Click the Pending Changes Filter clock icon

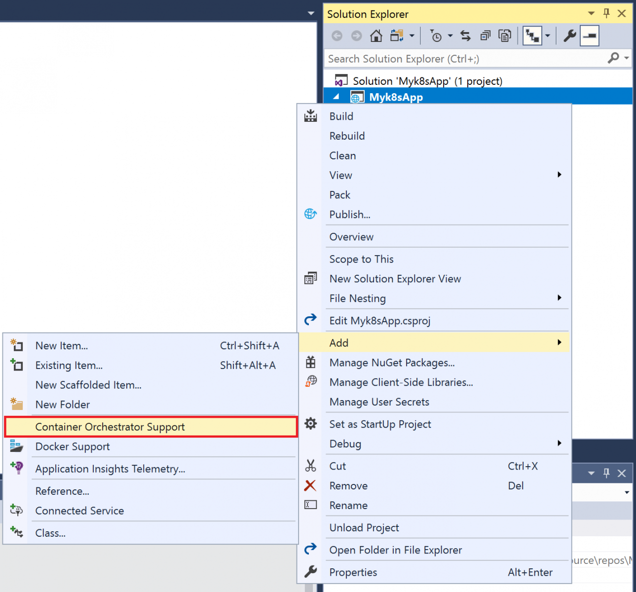[x=436, y=36]
